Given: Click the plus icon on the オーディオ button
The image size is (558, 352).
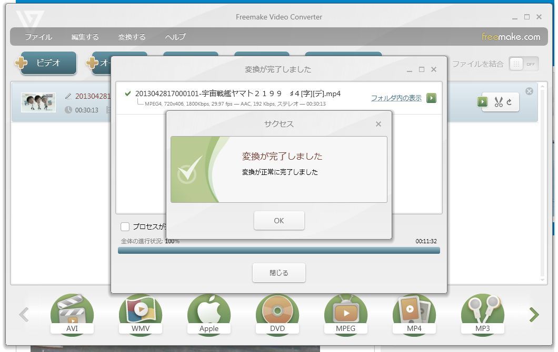Looking at the screenshot, I should 92,63.
